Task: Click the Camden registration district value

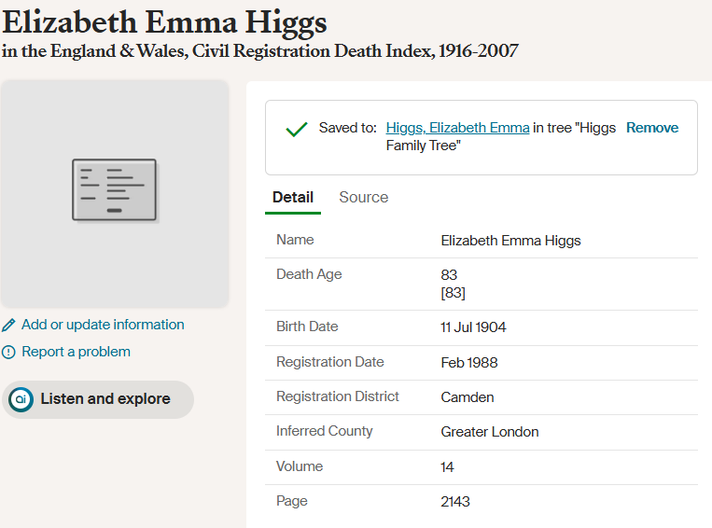Action: [x=468, y=397]
